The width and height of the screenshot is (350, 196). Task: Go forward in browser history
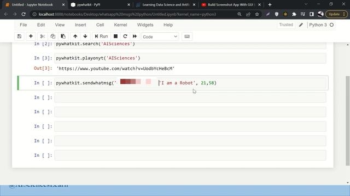[15, 14]
